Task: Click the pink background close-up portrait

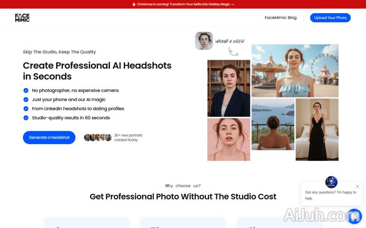Action: click(229, 139)
